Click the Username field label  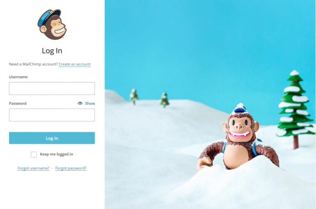(x=19, y=77)
